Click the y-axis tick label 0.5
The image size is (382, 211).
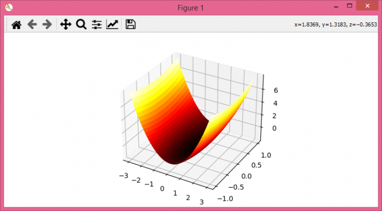pos(256,166)
